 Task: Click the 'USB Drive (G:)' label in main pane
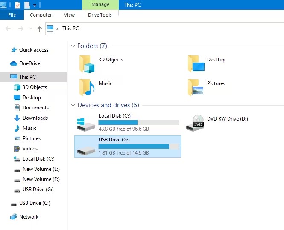tap(114, 139)
